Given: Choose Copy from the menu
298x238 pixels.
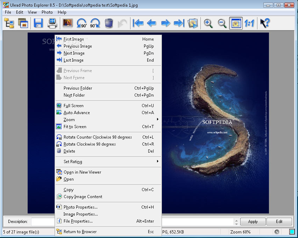Looking at the screenshot, I should [108, 190].
